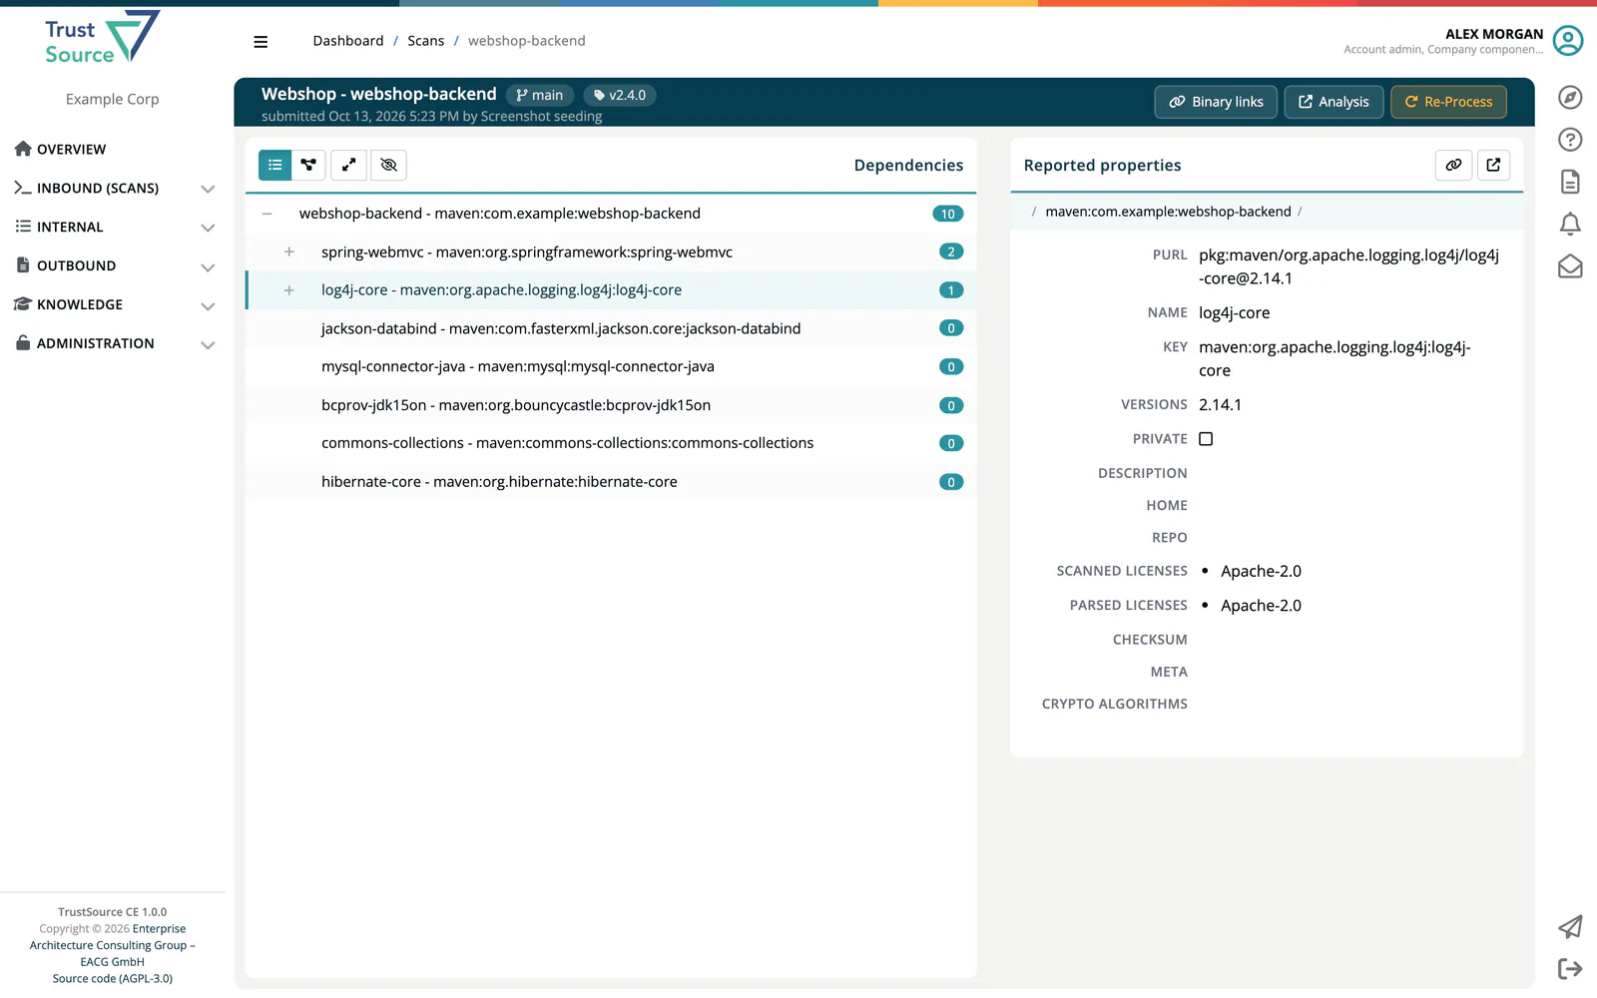Expand all dependency nodes icon
Screen dimensions: 1597x998
click(348, 165)
